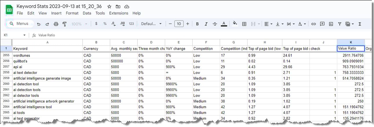The width and height of the screenshot is (374, 127).
Task: Click the Merge cells icon
Action: 253,24
